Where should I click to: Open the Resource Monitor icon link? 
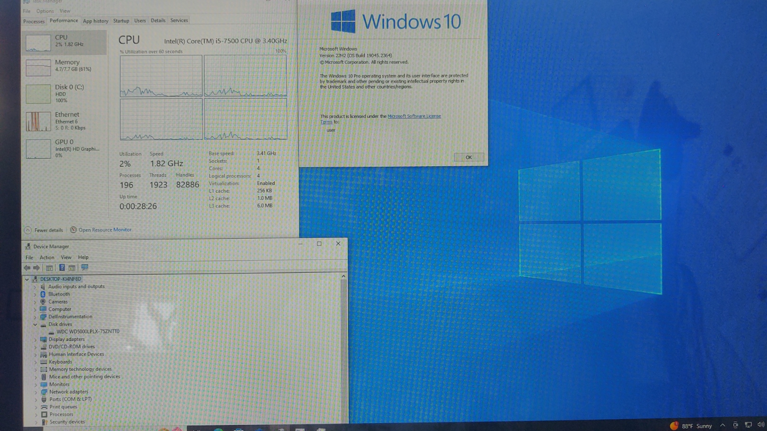74,230
